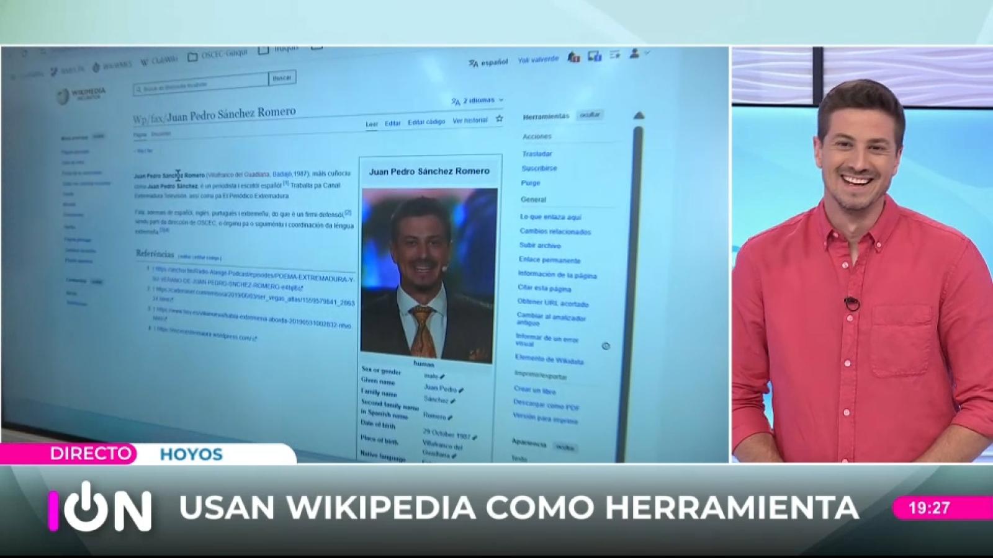Click the magnifier icon in search box
Viewport: 993px width, 558px height.
point(138,90)
